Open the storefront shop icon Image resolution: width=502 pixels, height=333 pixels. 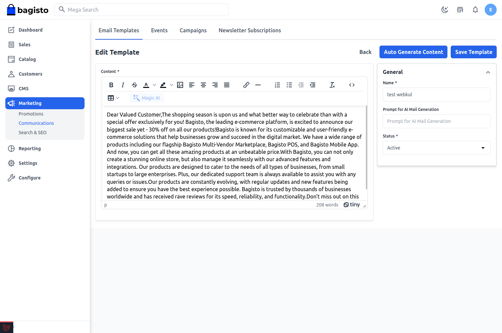460,10
